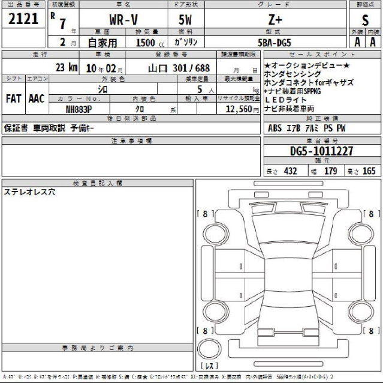Click the lot number 2121
The height and width of the screenshot is (383, 383).
tap(23, 19)
